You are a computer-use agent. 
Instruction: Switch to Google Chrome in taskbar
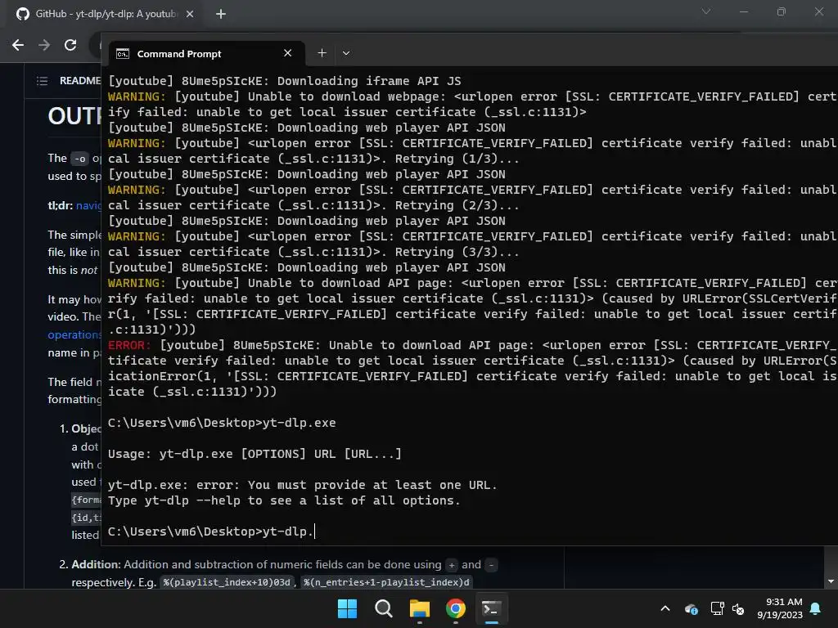point(455,608)
